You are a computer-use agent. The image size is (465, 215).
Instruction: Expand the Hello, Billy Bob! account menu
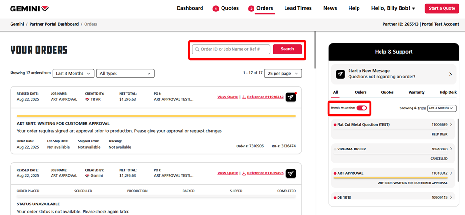tap(393, 8)
